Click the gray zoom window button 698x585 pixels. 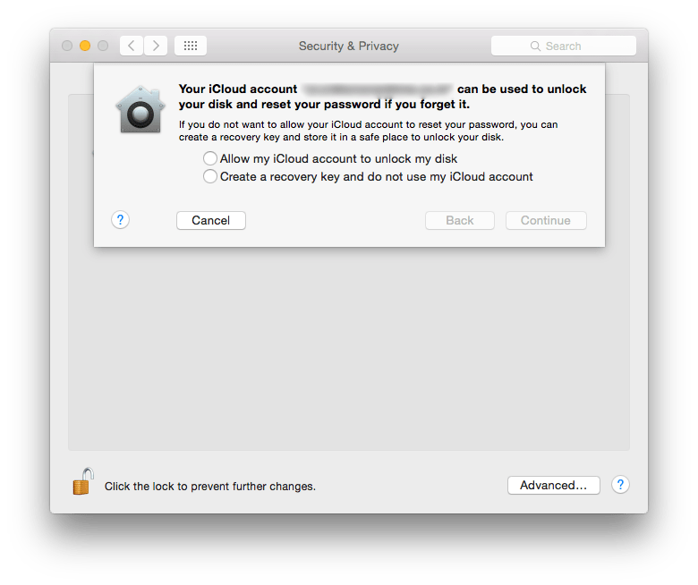click(x=103, y=46)
